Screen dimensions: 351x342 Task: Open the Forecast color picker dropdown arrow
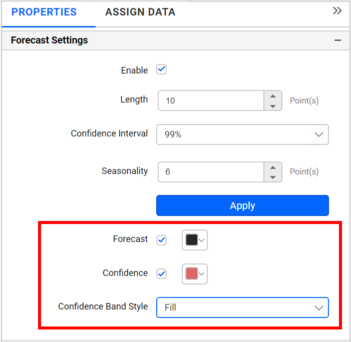coord(202,240)
